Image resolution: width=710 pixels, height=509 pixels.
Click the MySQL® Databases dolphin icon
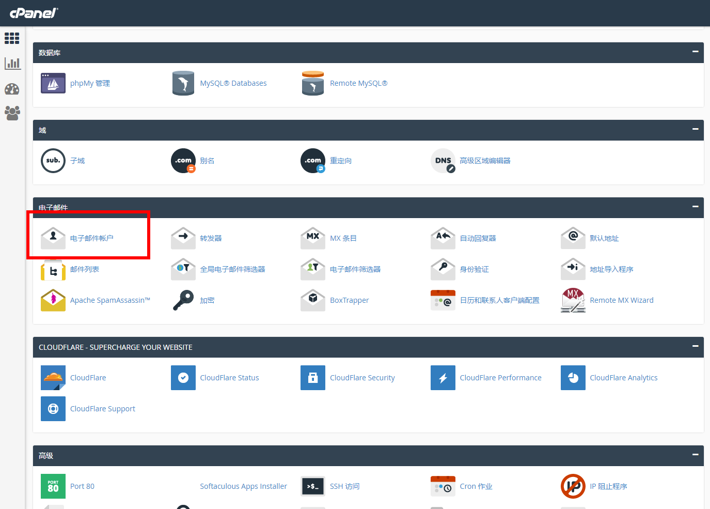click(183, 83)
